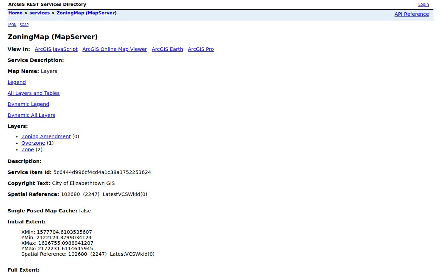View the SOAP format

[24, 25]
